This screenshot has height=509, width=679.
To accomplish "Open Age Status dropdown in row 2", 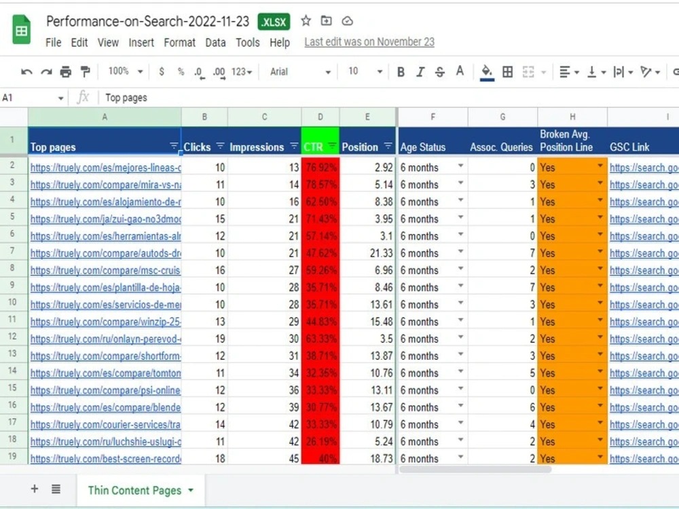I will 461,166.
